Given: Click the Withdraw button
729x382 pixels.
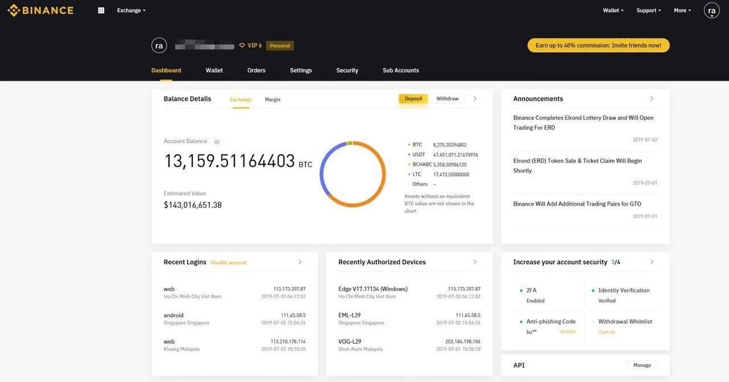Looking at the screenshot, I should [448, 99].
